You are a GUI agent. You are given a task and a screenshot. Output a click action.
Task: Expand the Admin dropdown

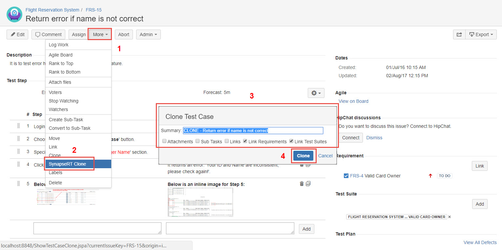pyautogui.click(x=148, y=34)
